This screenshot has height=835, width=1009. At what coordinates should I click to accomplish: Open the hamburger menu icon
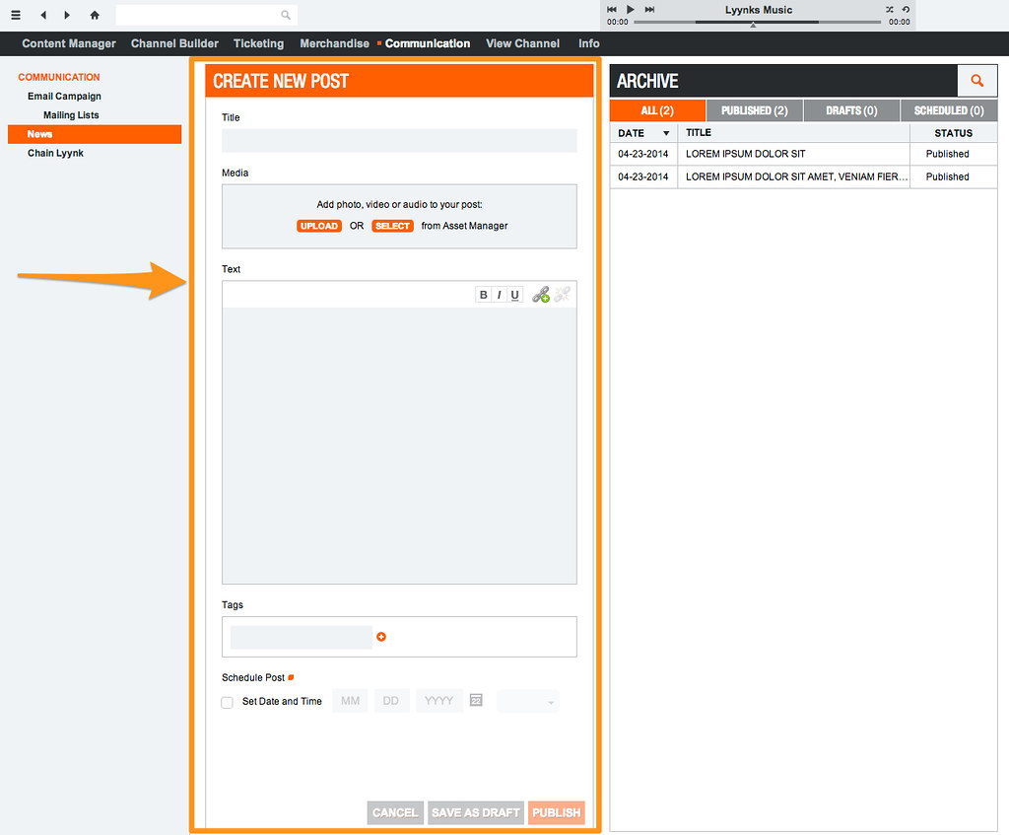point(16,15)
